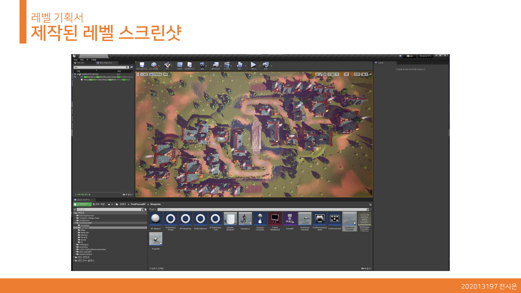Select translate gizmo mode in viewport
Screen dimensions: 521x293
(313, 74)
